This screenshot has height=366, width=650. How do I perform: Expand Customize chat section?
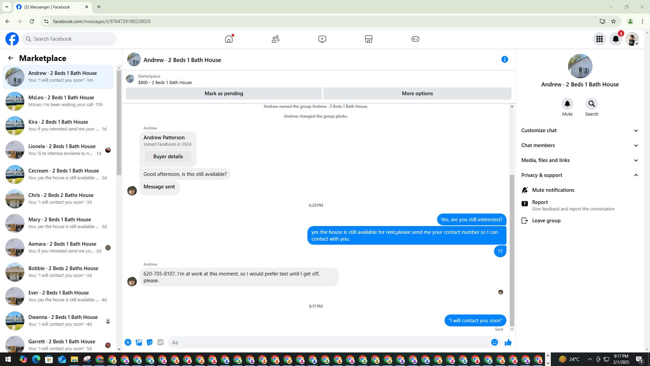click(x=580, y=130)
